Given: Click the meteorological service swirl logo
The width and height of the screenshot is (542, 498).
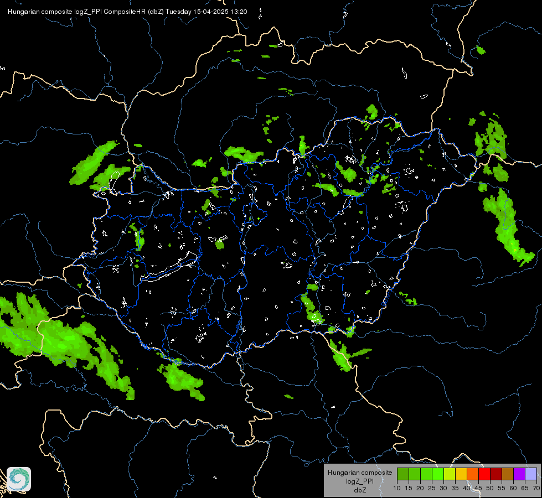Looking at the screenshot, I should [x=19, y=479].
